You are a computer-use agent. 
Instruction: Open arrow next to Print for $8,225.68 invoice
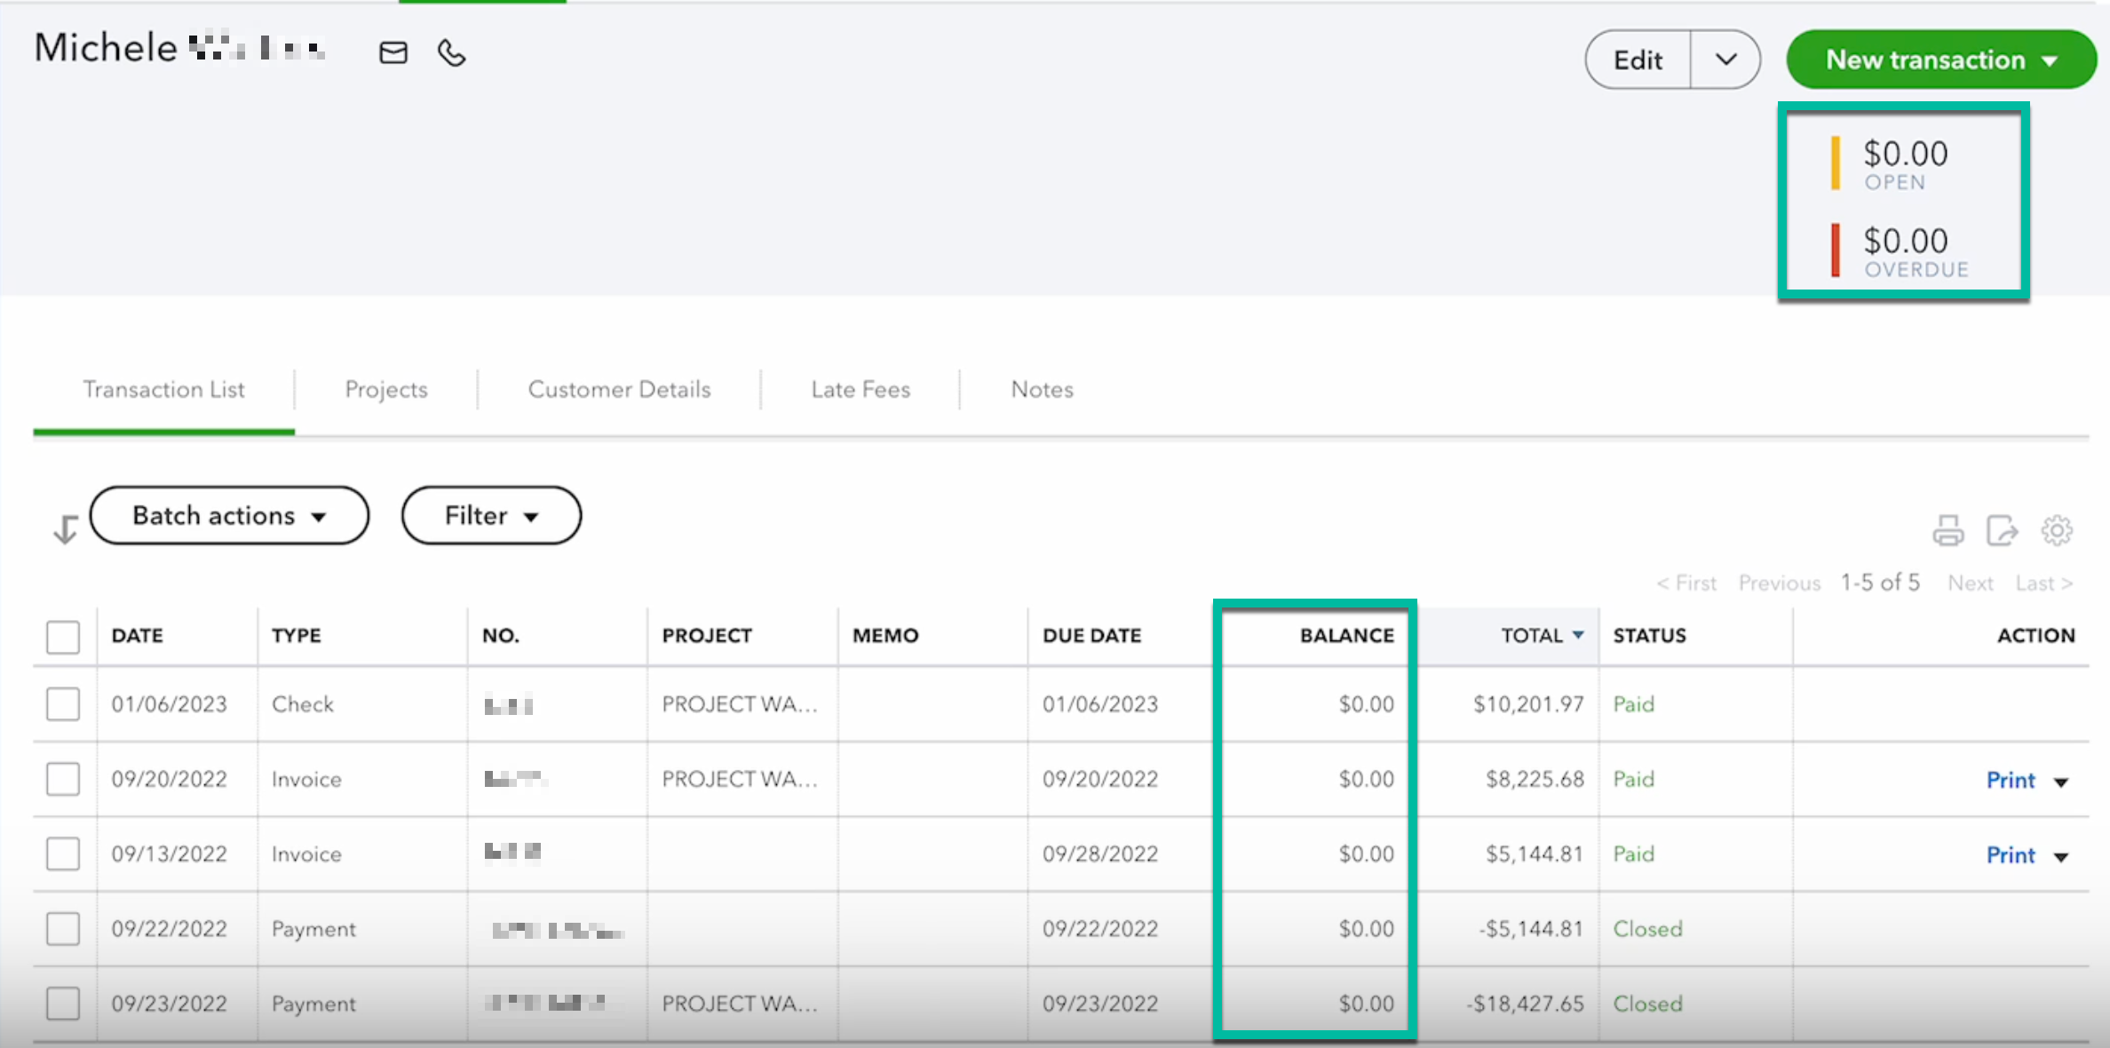coord(2061,782)
